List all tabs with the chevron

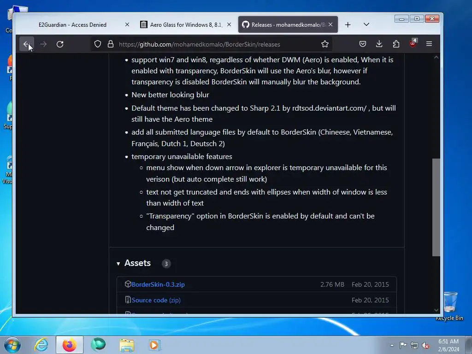366,24
